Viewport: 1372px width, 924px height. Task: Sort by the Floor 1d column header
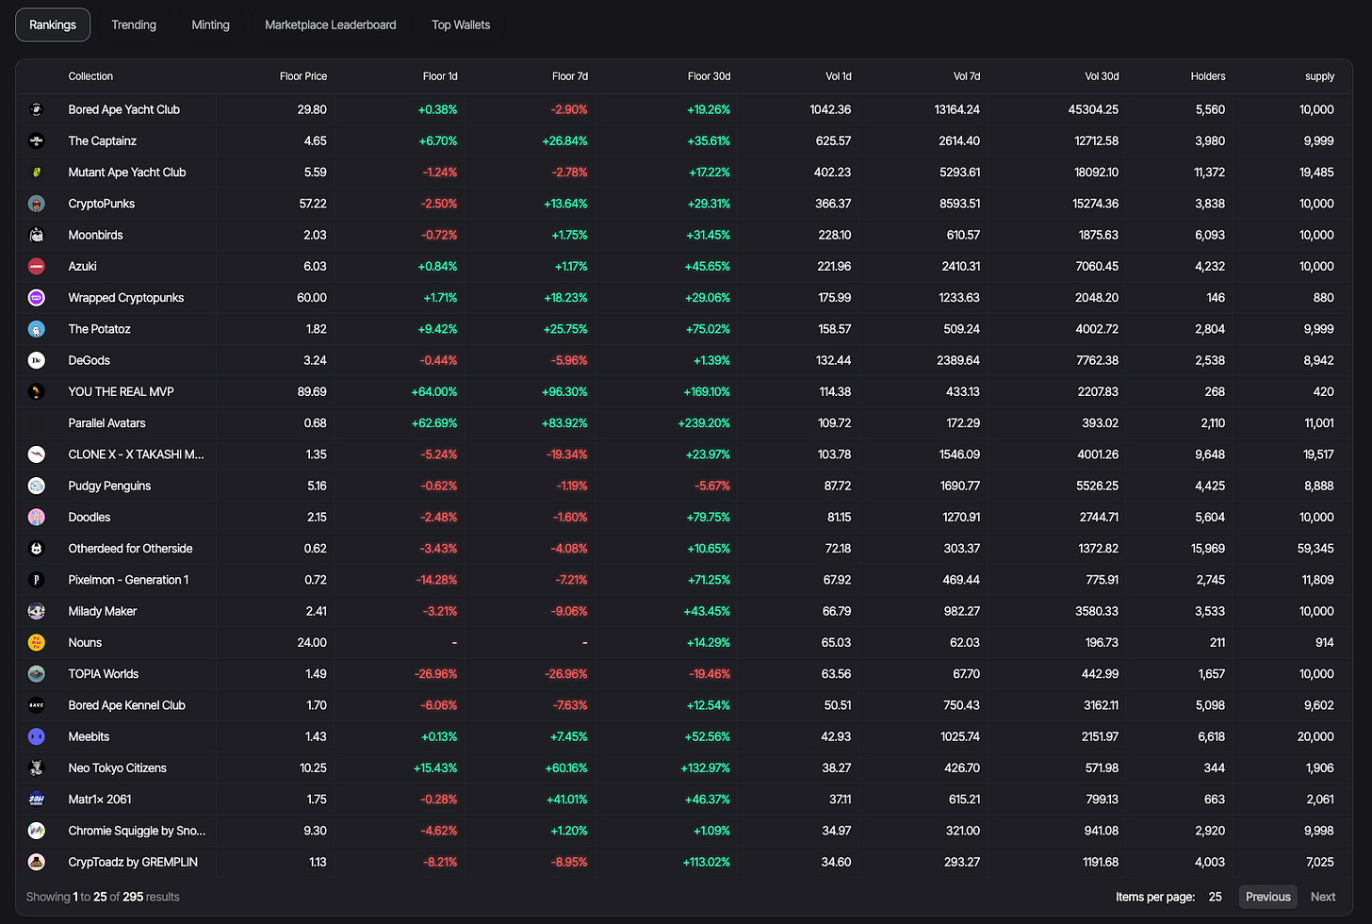(x=440, y=76)
